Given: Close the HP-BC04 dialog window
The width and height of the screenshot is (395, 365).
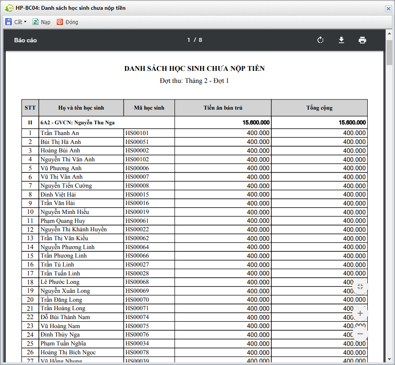Looking at the screenshot, I should click(x=388, y=8).
